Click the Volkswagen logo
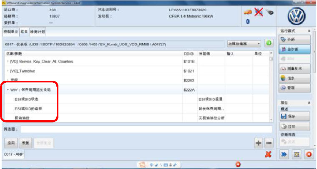Viewport: 317px width, 169px height. (x=297, y=16)
